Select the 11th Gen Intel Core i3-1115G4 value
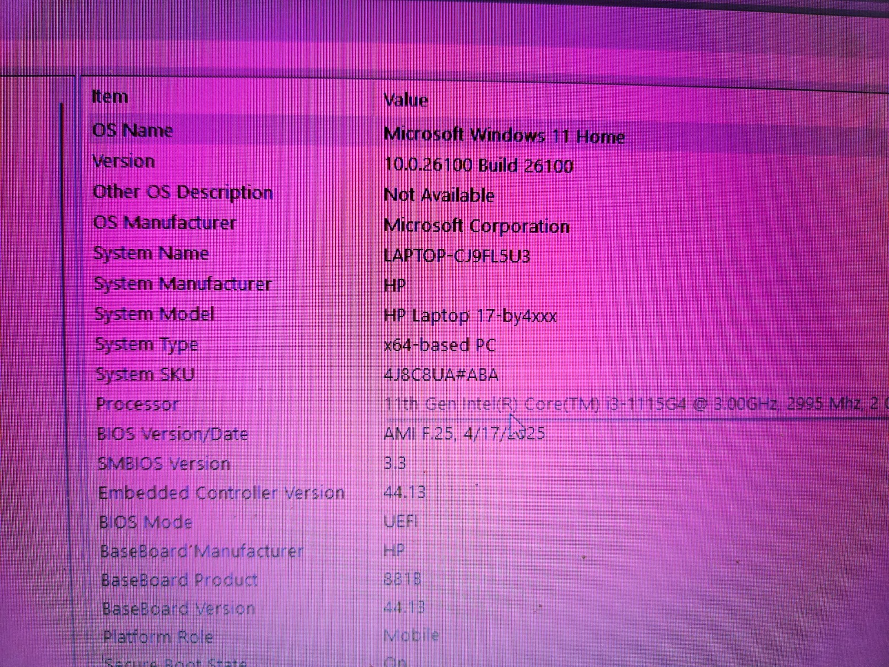 click(x=636, y=404)
